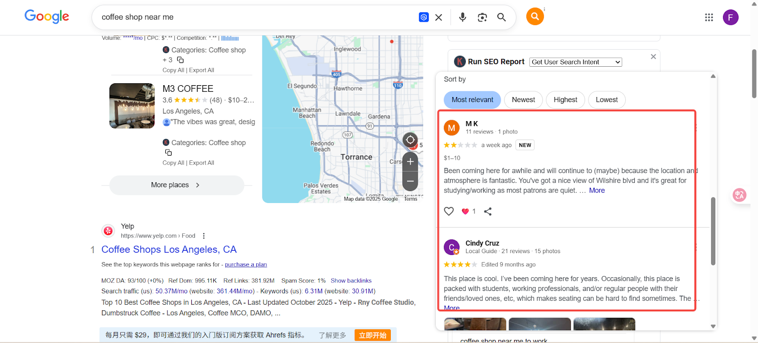This screenshot has height=343, width=758.
Task: Click the microphone voice search icon
Action: (462, 18)
